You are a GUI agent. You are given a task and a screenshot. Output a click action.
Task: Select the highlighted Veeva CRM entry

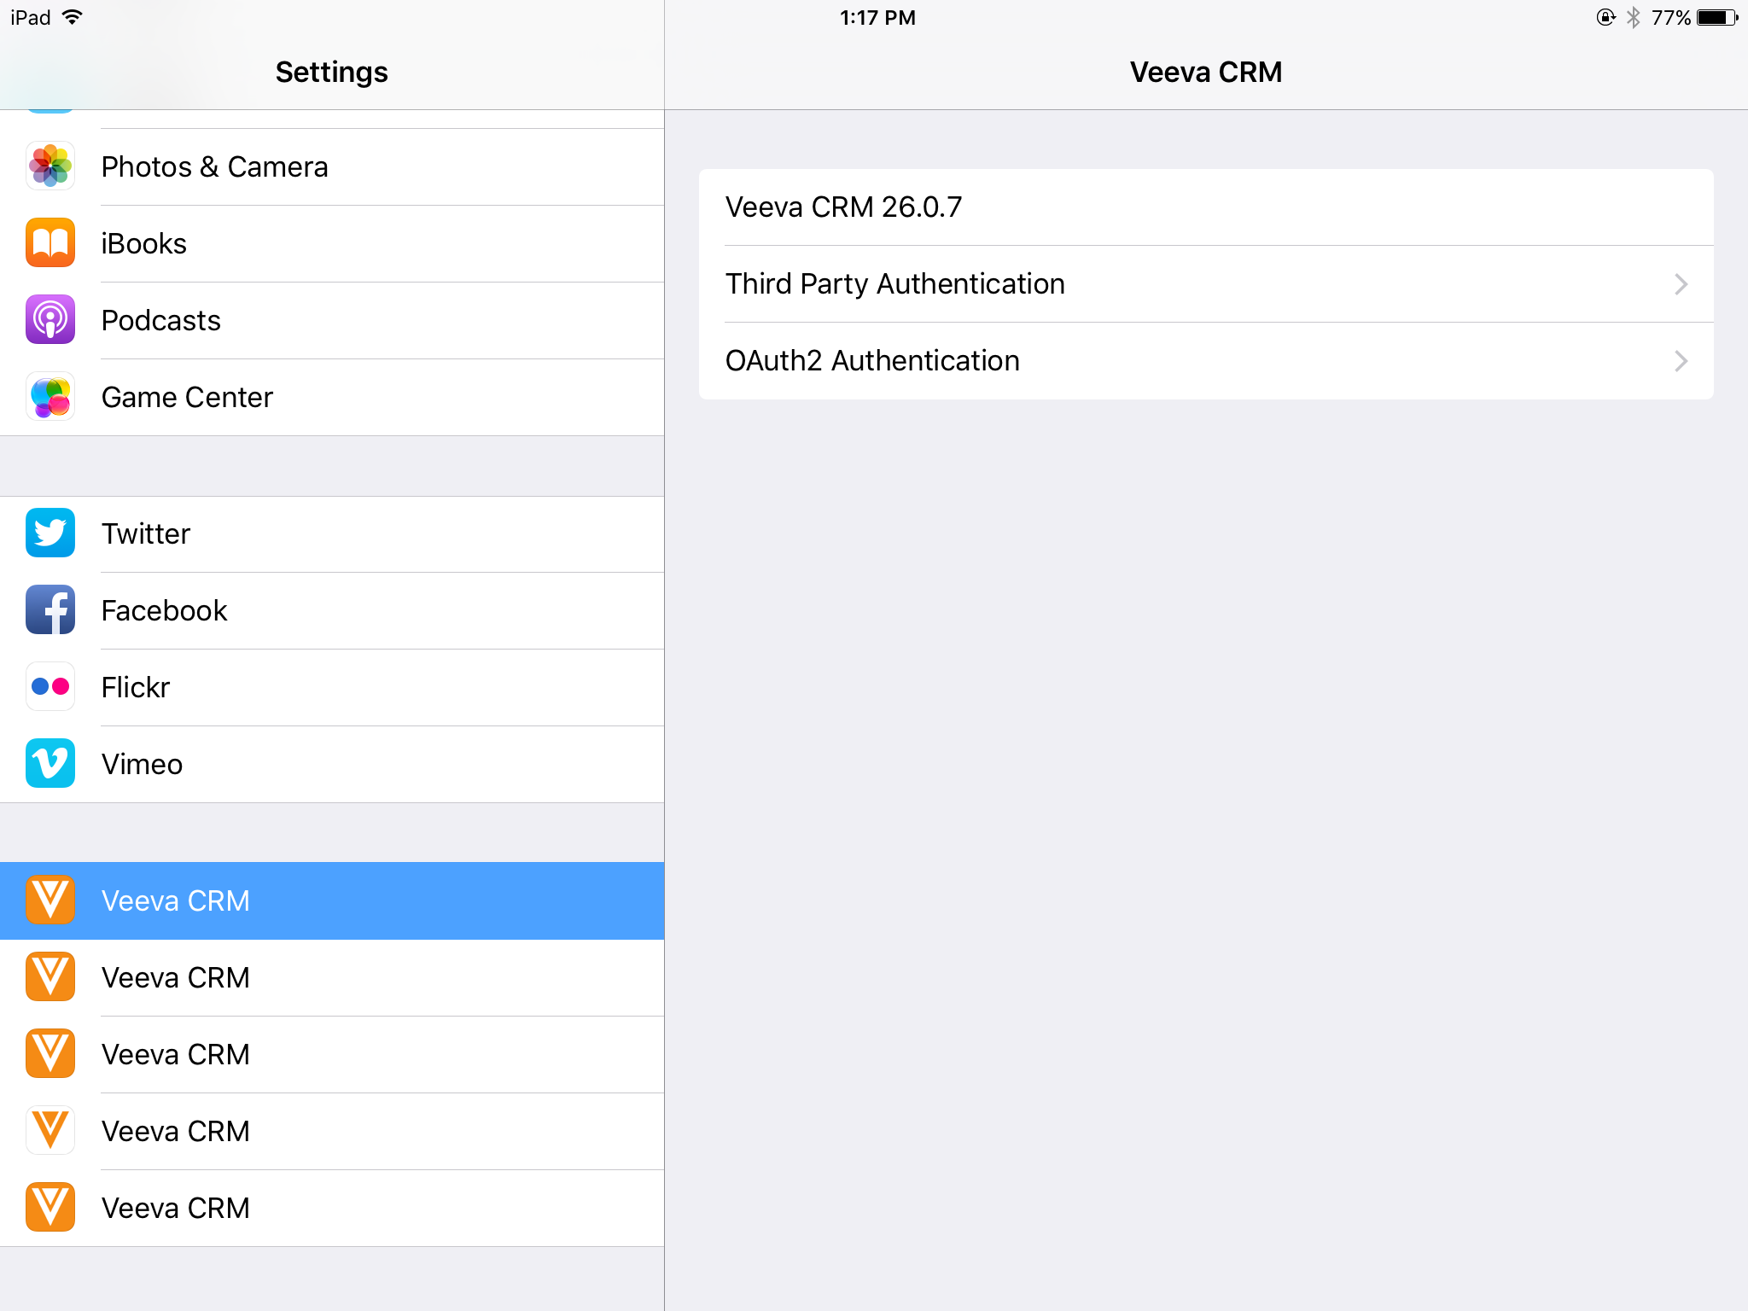click(331, 900)
